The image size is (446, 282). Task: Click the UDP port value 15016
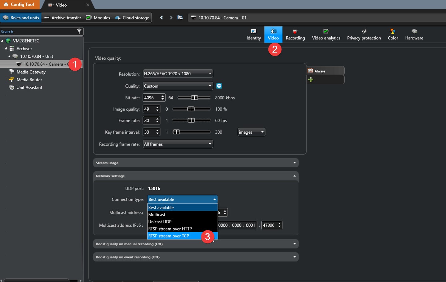pyautogui.click(x=154, y=188)
